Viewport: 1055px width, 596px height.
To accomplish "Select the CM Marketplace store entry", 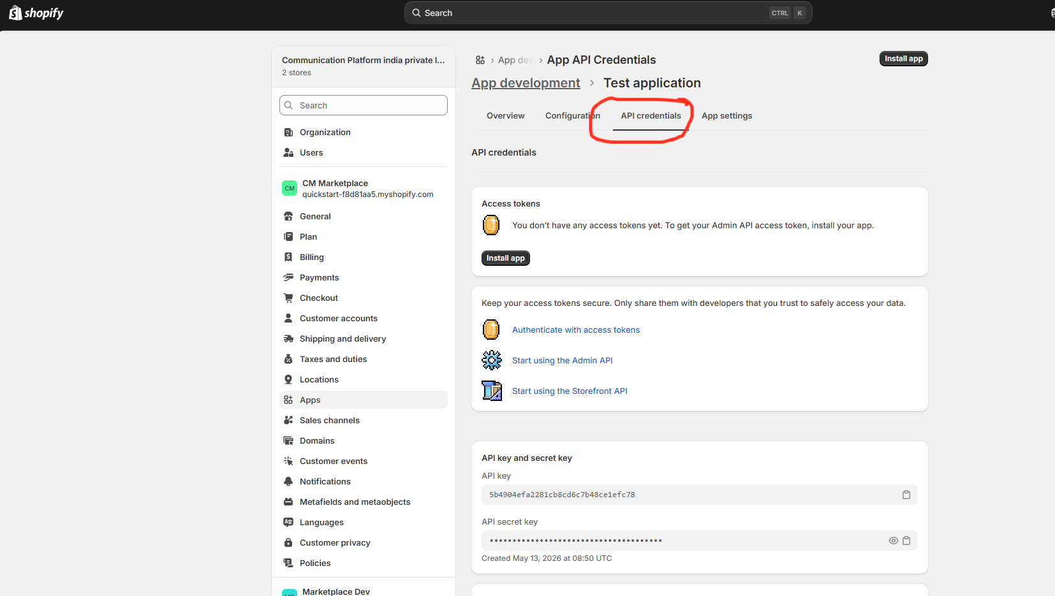I will pyautogui.click(x=364, y=188).
